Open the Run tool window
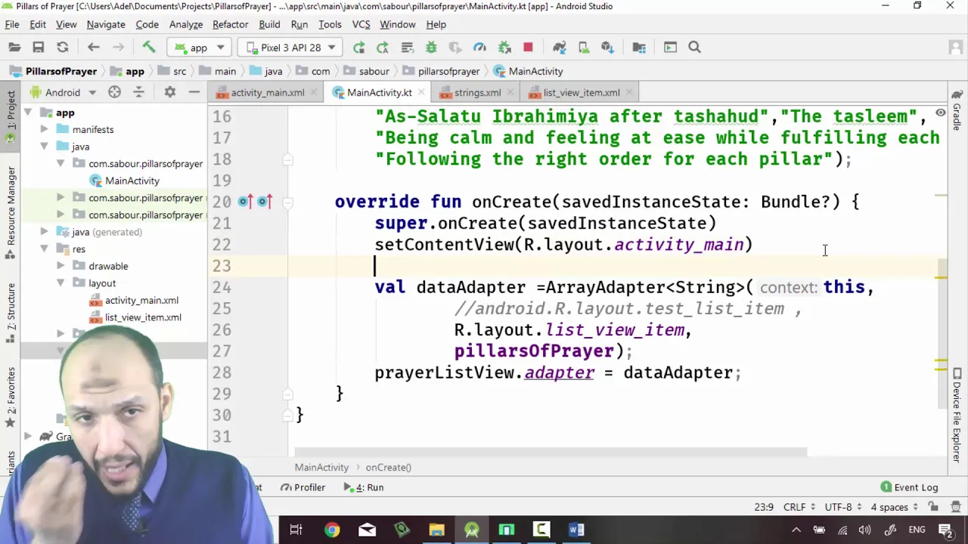 (x=364, y=487)
